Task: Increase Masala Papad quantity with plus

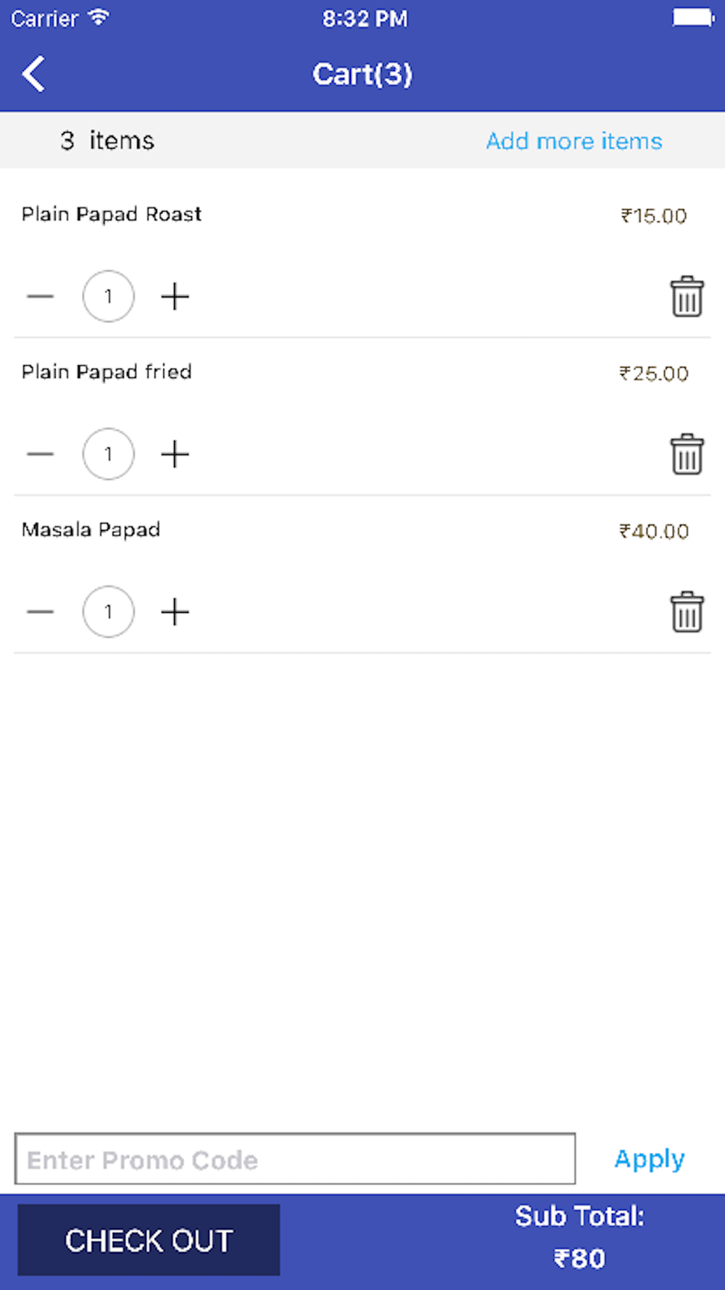Action: 175,612
